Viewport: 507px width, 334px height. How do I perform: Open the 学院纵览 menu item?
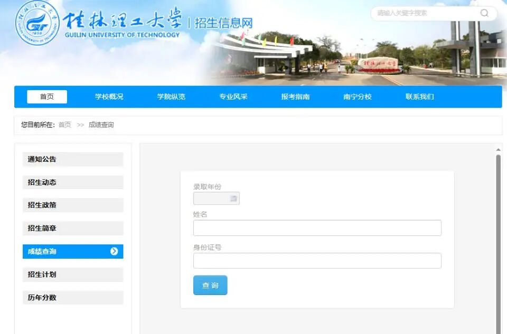click(x=171, y=97)
